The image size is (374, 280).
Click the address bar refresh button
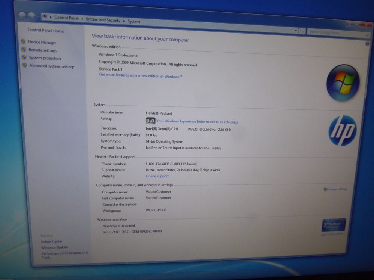pos(302,31)
